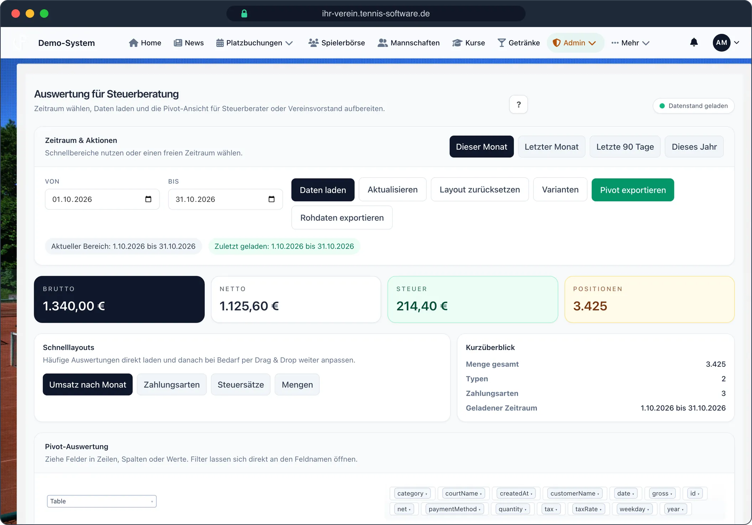Select the Dieser Monat quick range
The image size is (752, 525).
pyautogui.click(x=481, y=147)
